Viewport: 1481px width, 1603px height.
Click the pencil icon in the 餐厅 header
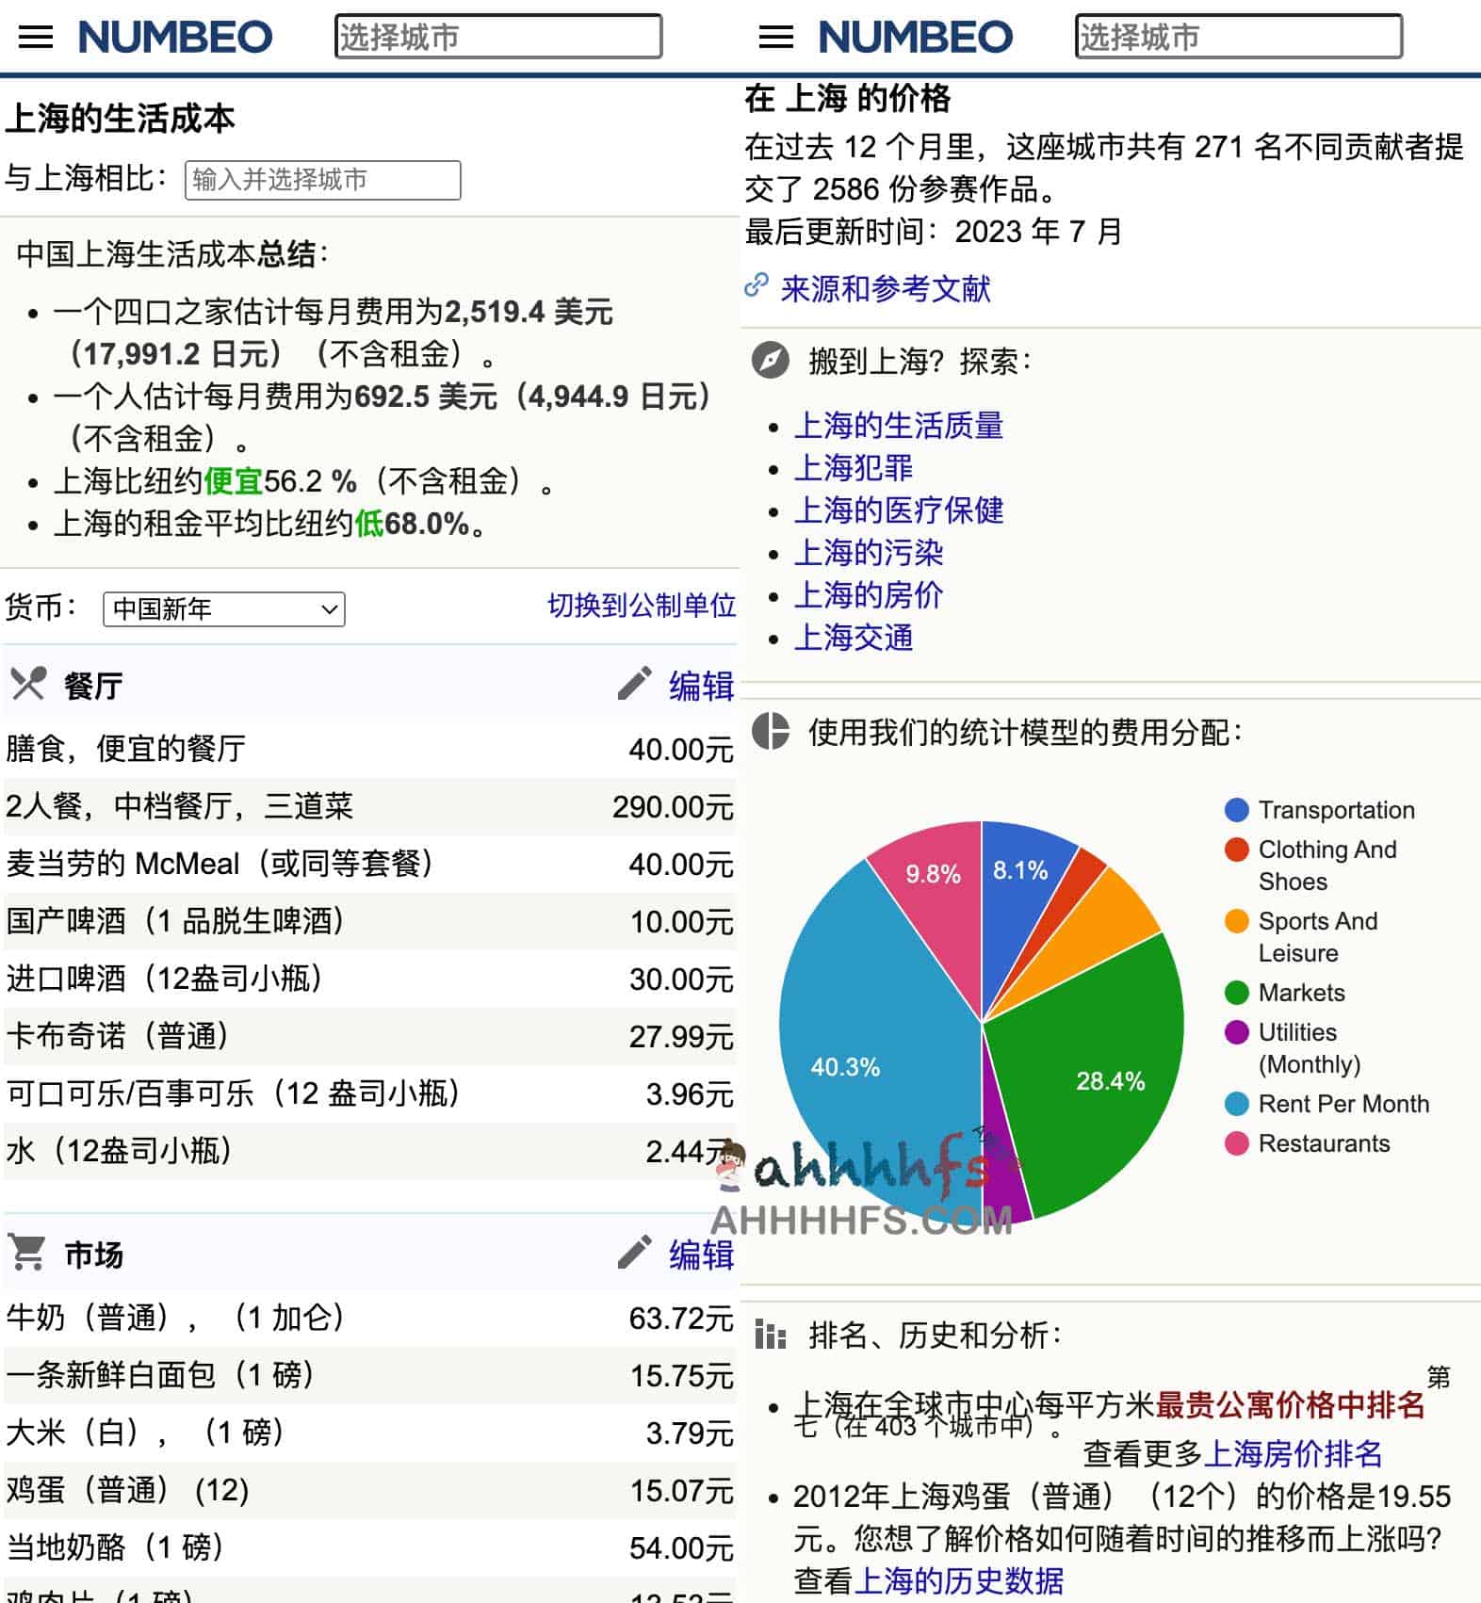pyautogui.click(x=634, y=684)
